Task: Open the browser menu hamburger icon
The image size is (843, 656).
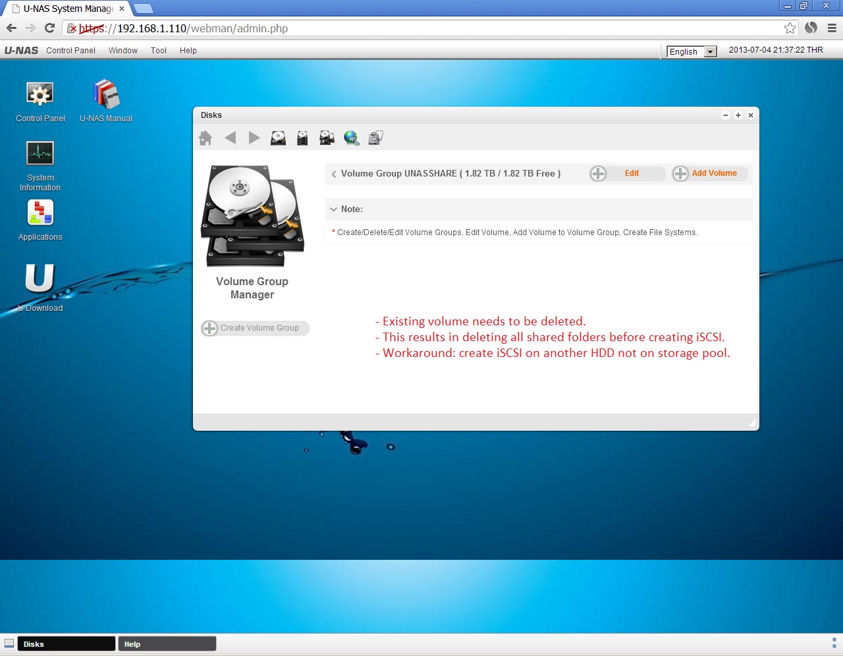Action: pos(832,28)
